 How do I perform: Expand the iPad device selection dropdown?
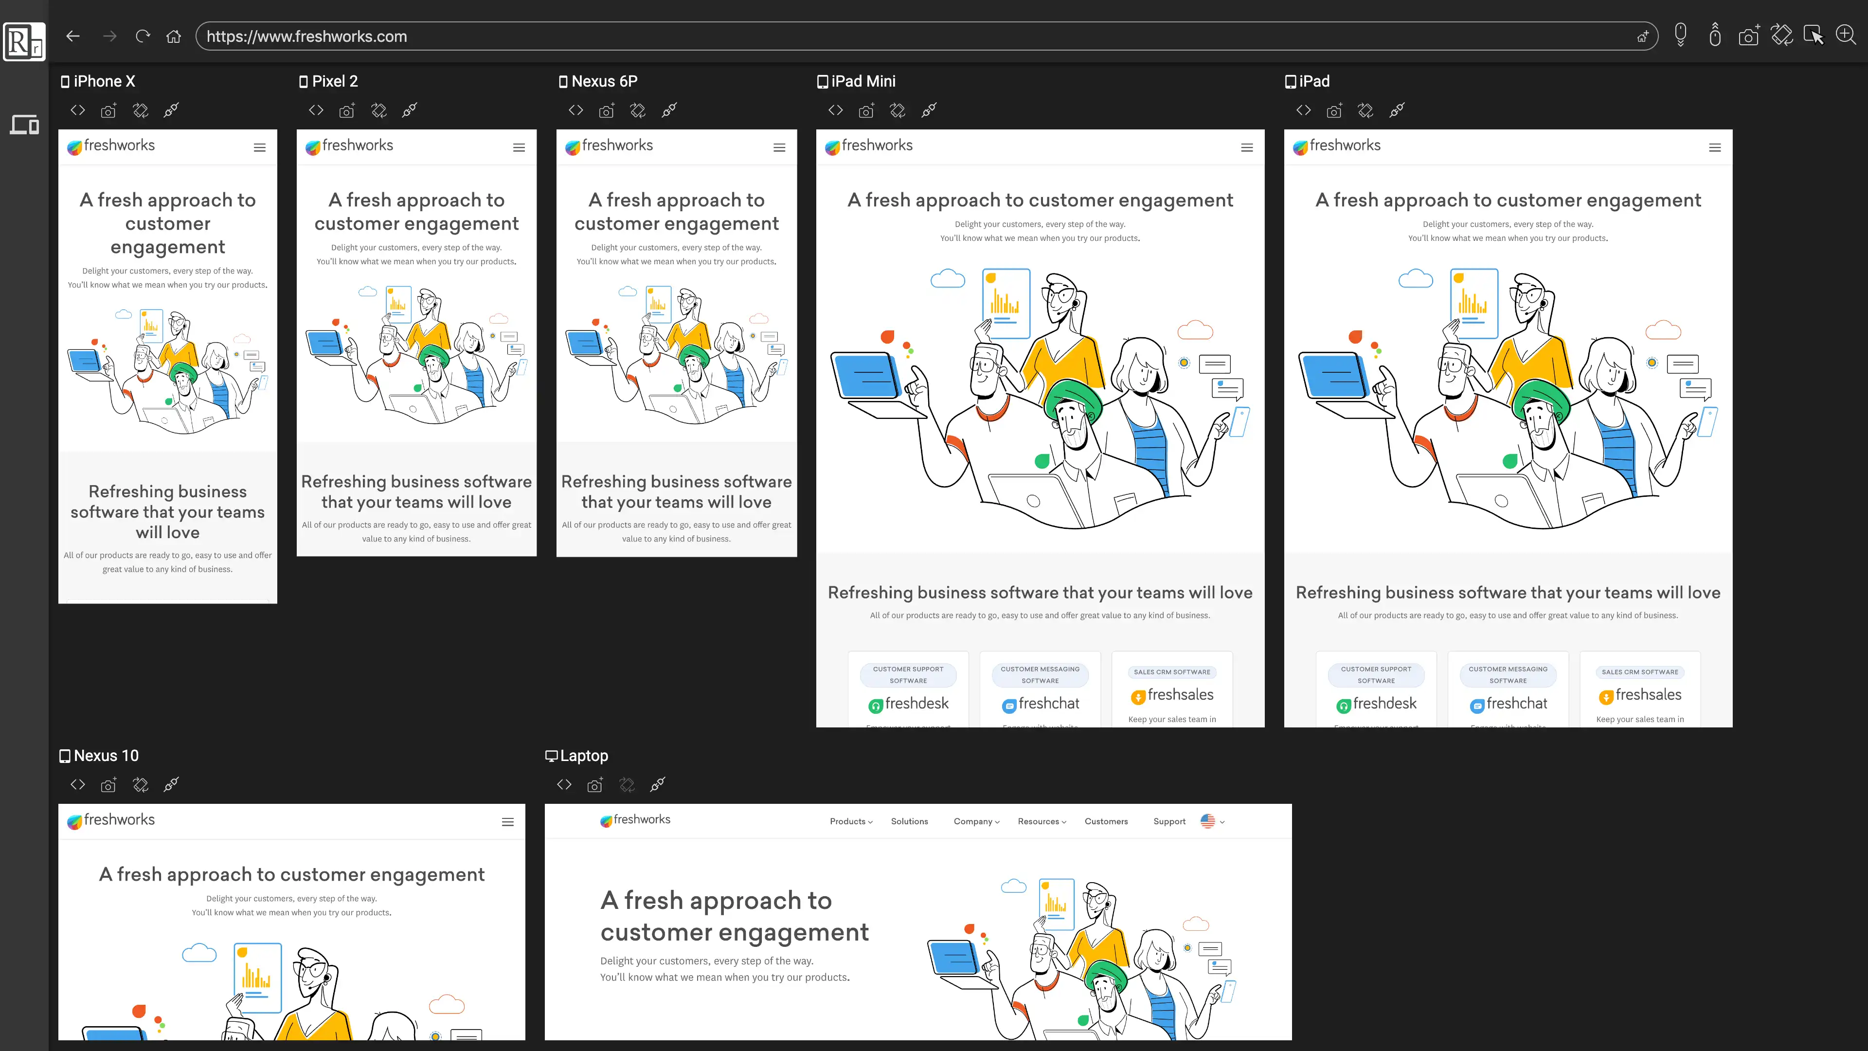point(1314,81)
